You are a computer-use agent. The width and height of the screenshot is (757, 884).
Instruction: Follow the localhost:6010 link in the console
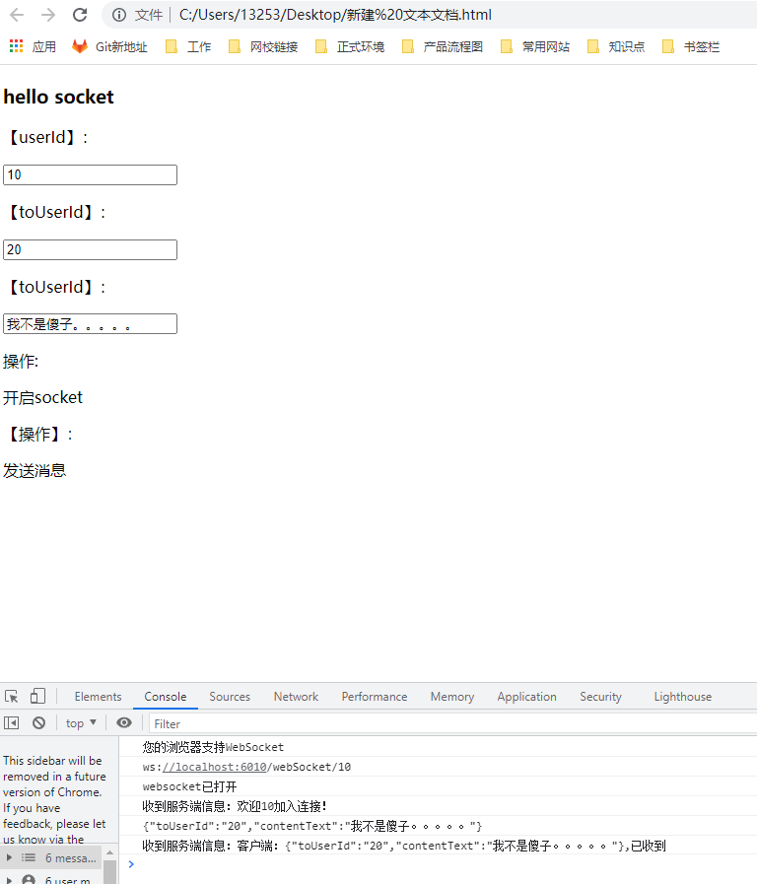pyautogui.click(x=215, y=767)
